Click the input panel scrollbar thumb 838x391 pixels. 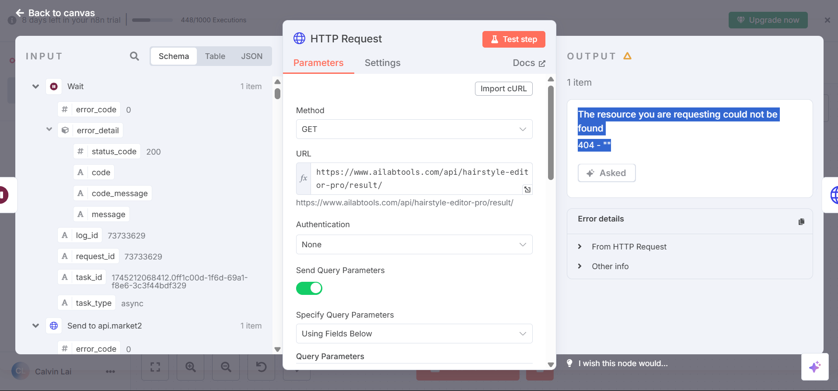pos(277,93)
